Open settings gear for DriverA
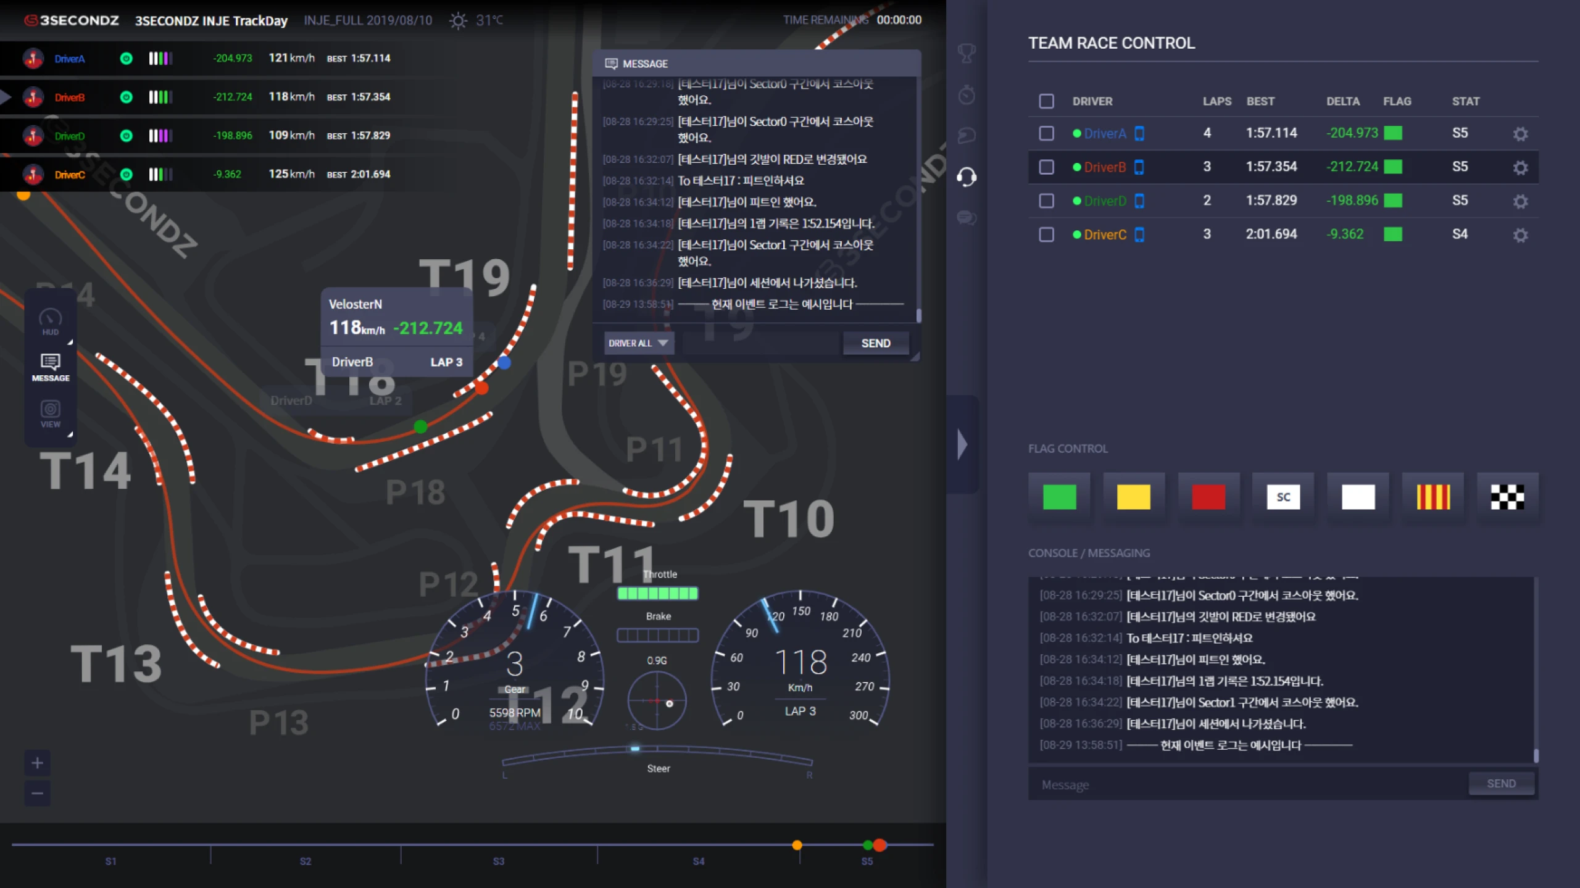Image resolution: width=1580 pixels, height=888 pixels. tap(1520, 134)
